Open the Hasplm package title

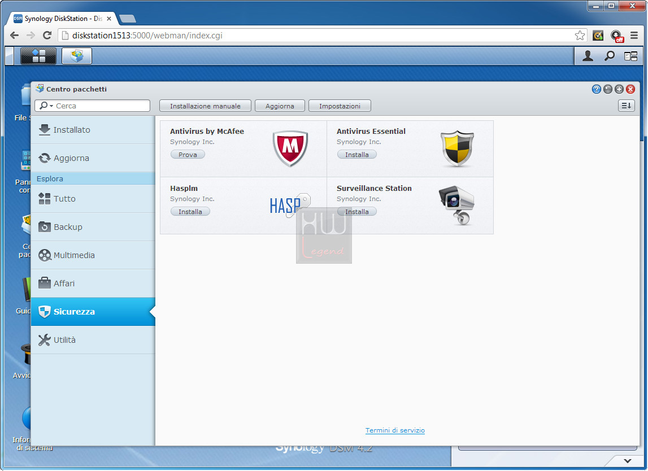[184, 189]
